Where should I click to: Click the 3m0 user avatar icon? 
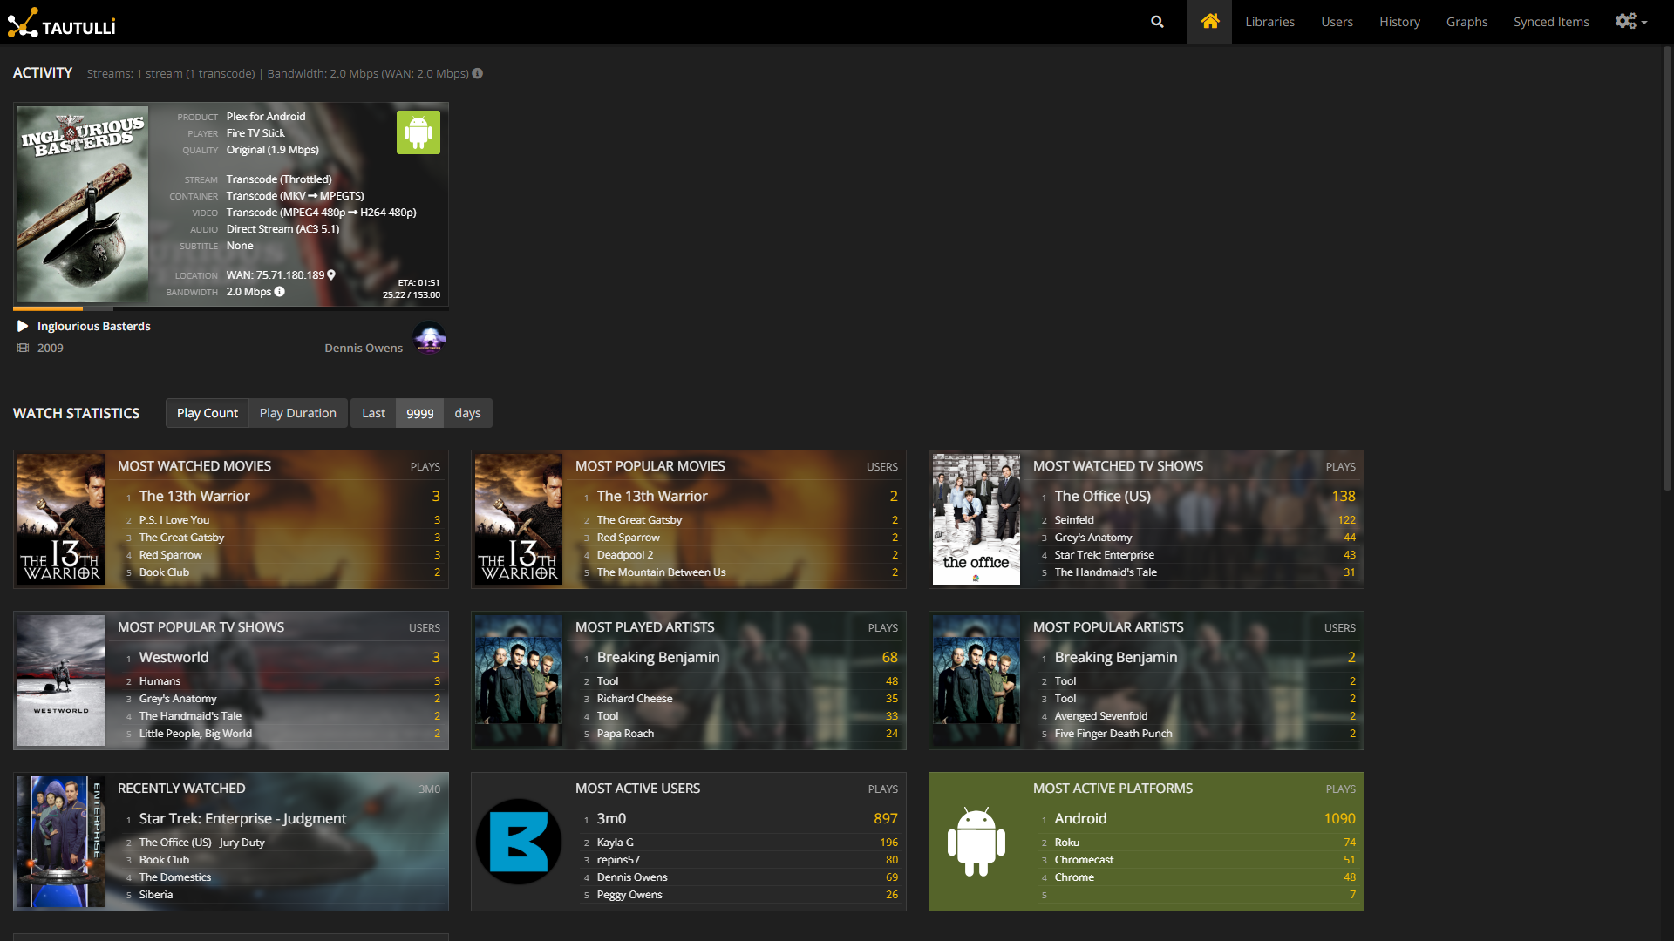tap(519, 842)
